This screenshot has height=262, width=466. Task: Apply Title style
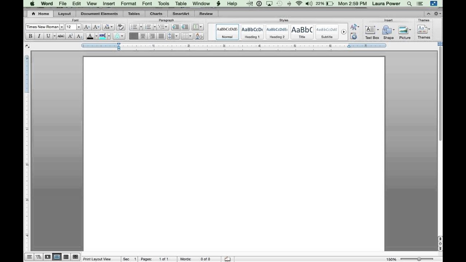click(302, 32)
